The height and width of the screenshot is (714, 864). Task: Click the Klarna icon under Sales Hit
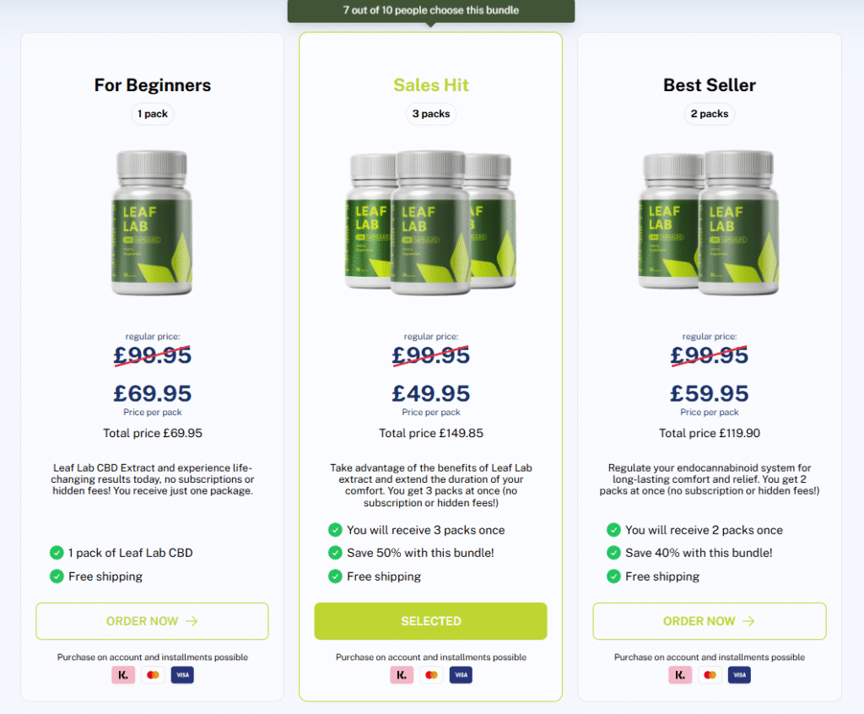(402, 675)
